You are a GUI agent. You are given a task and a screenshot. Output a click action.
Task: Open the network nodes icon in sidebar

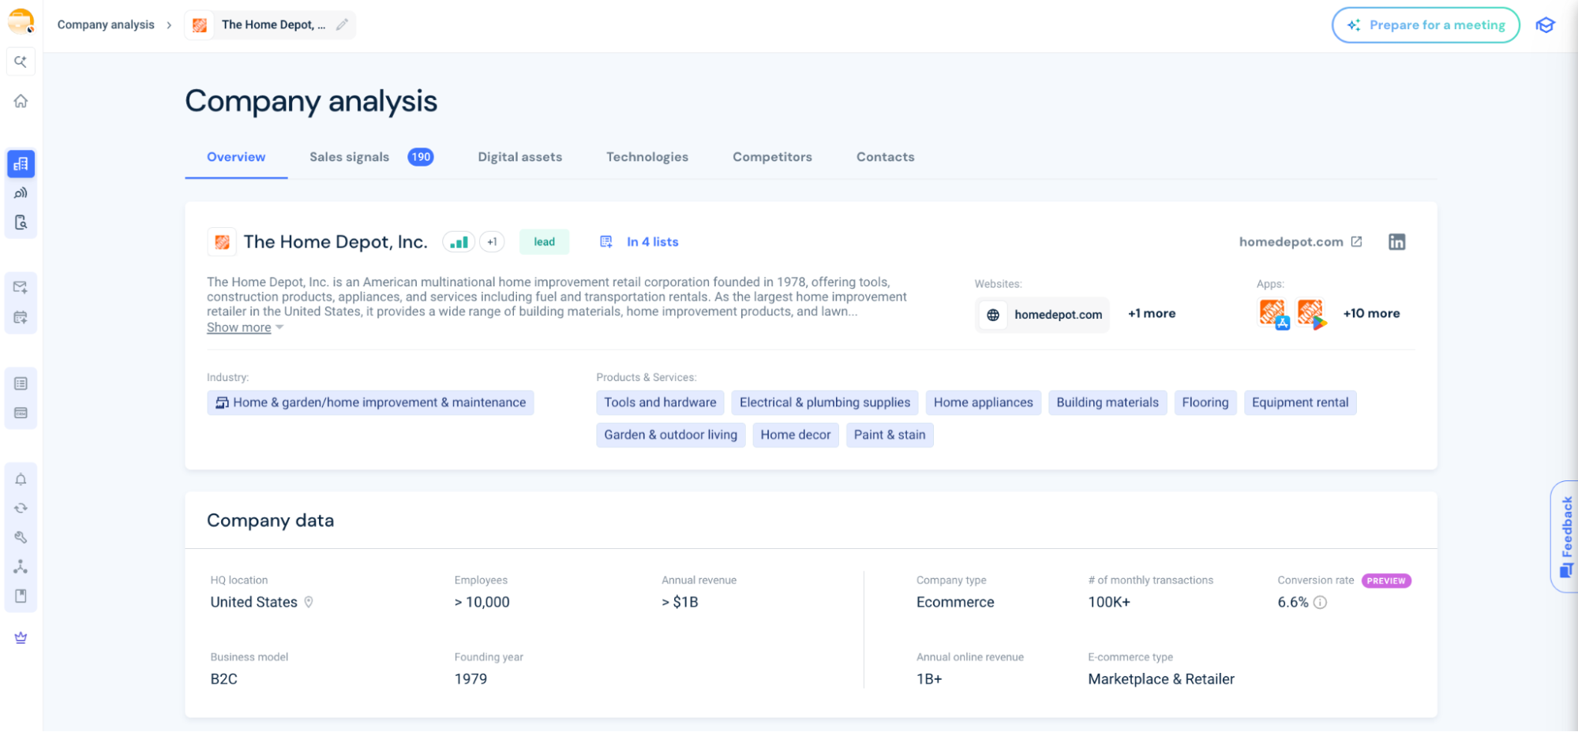(21, 566)
